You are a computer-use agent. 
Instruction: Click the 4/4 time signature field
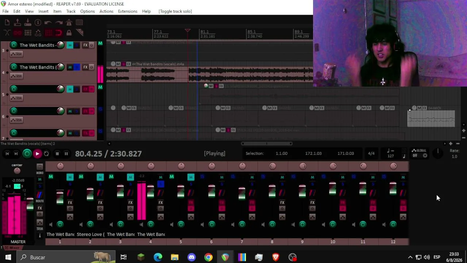tap(371, 153)
